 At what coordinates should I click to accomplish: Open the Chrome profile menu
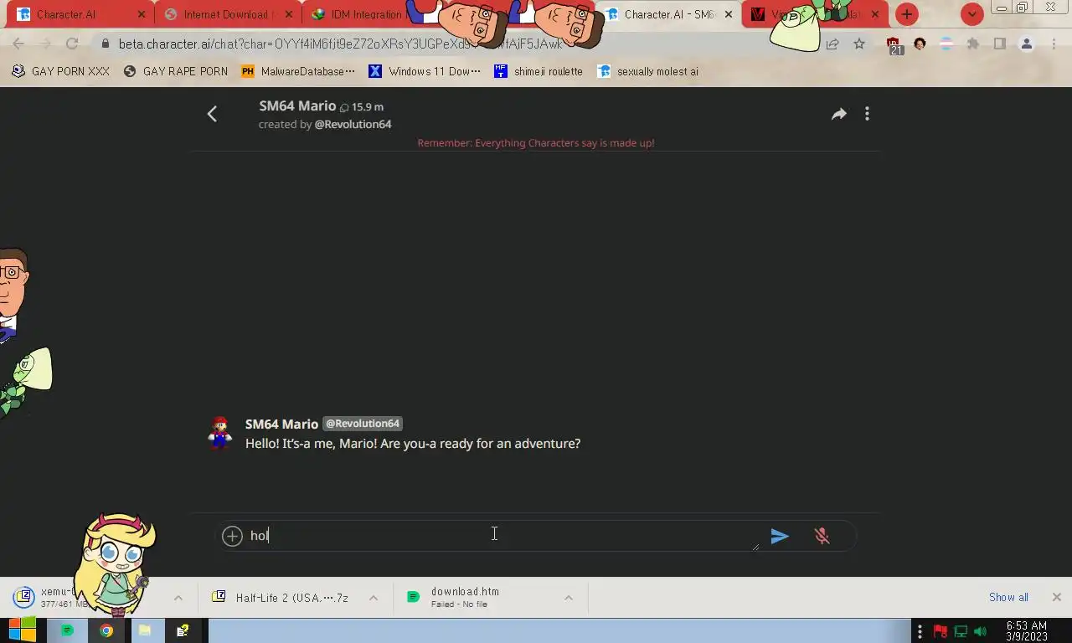click(1026, 44)
